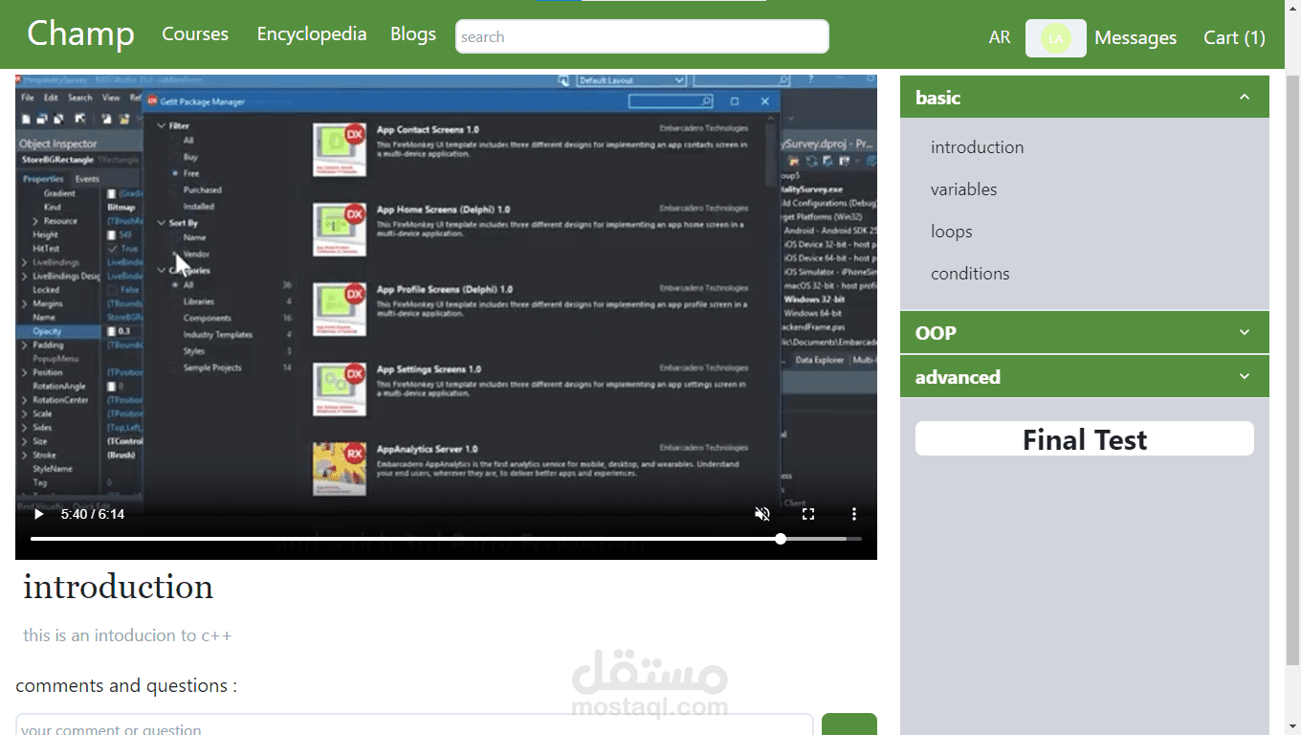Unmute the video sound

click(x=762, y=514)
